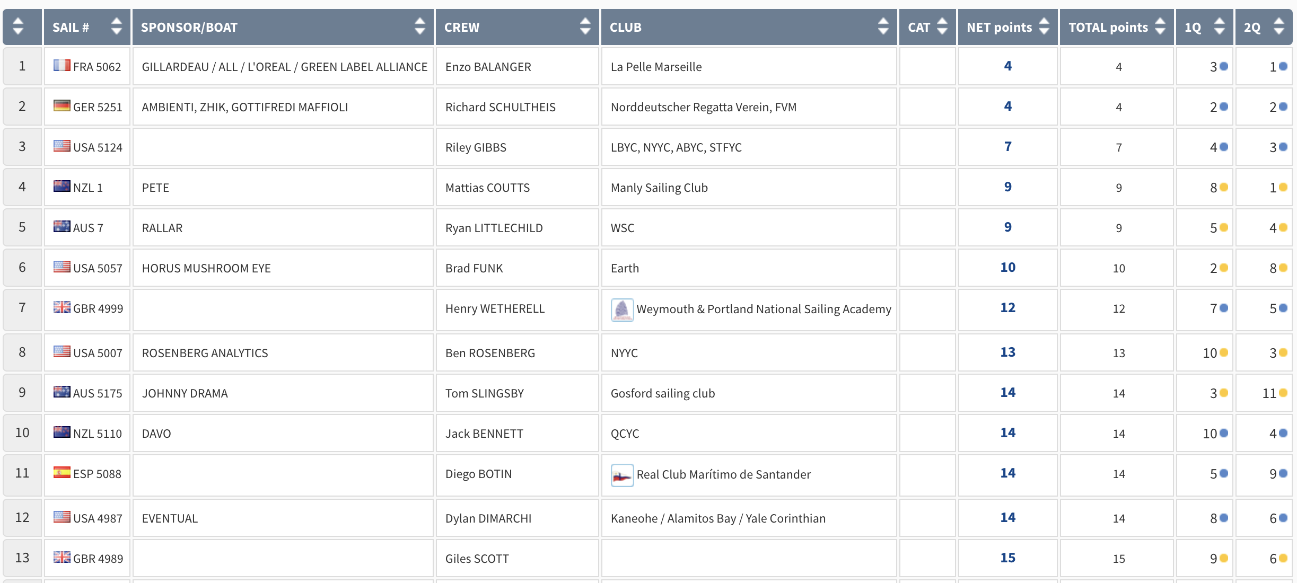Click net points 7 for Riley GIBBS
The width and height of the screenshot is (1297, 583).
(x=1008, y=146)
